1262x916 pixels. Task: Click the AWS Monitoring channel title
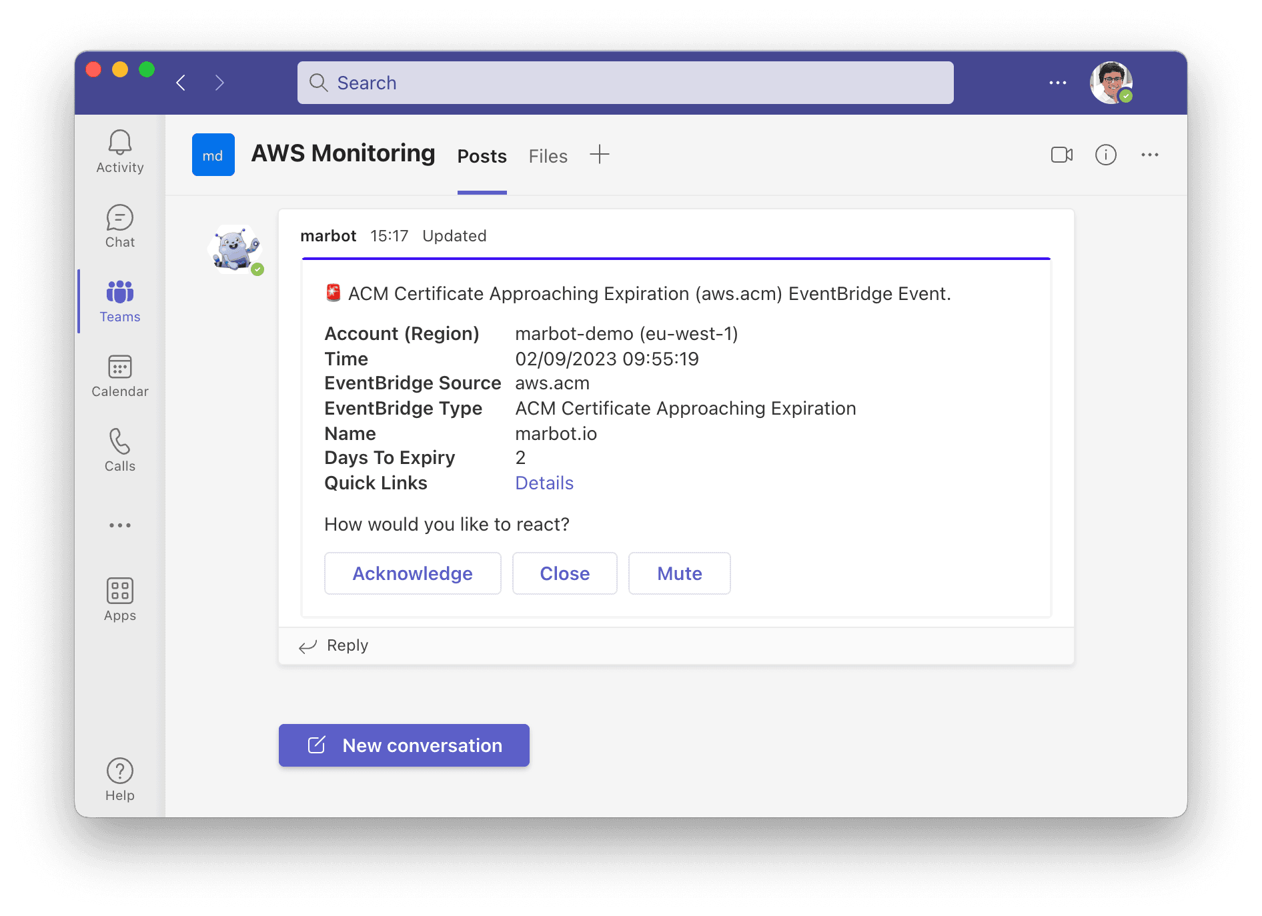click(343, 153)
